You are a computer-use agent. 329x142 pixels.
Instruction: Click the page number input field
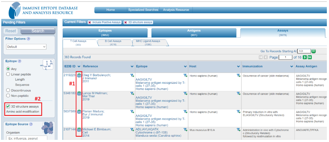pos(285,57)
